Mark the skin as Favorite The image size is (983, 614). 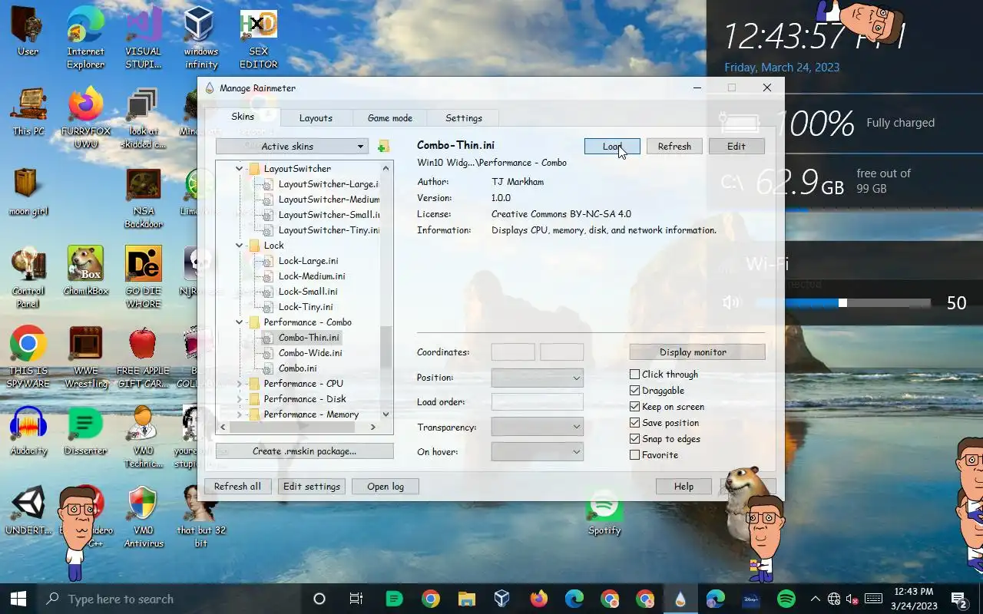(x=634, y=455)
